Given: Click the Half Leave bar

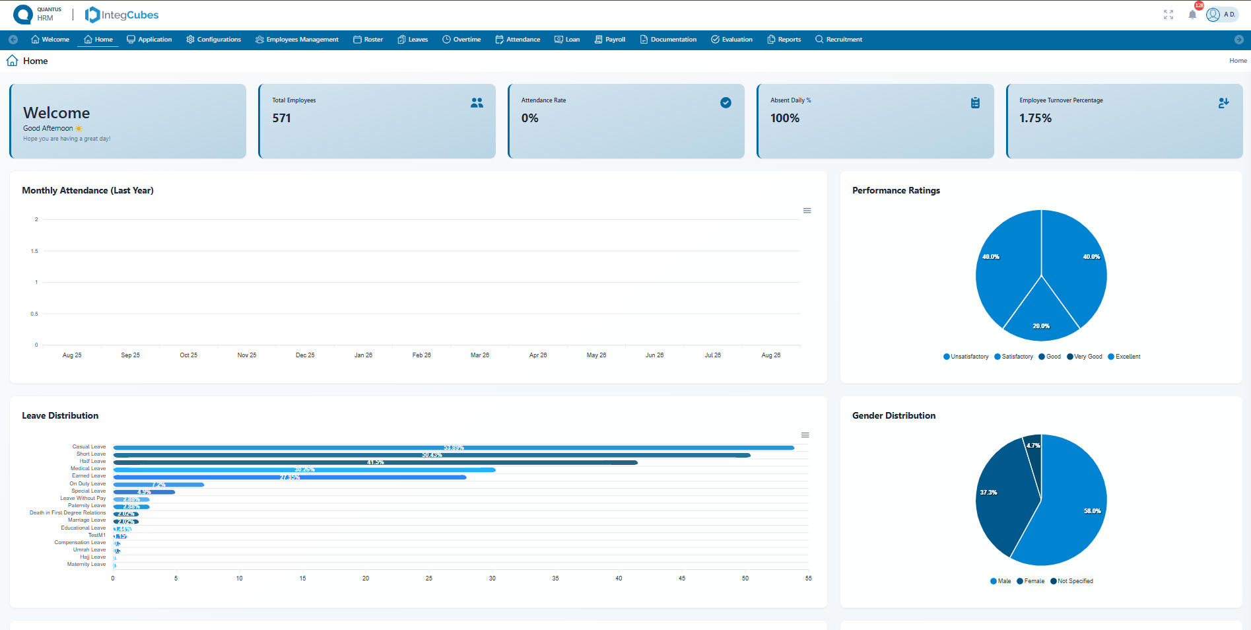Looking at the screenshot, I should [x=375, y=462].
